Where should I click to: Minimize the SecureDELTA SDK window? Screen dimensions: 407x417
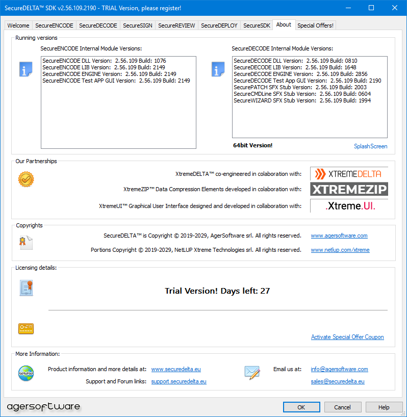pyautogui.click(x=348, y=8)
